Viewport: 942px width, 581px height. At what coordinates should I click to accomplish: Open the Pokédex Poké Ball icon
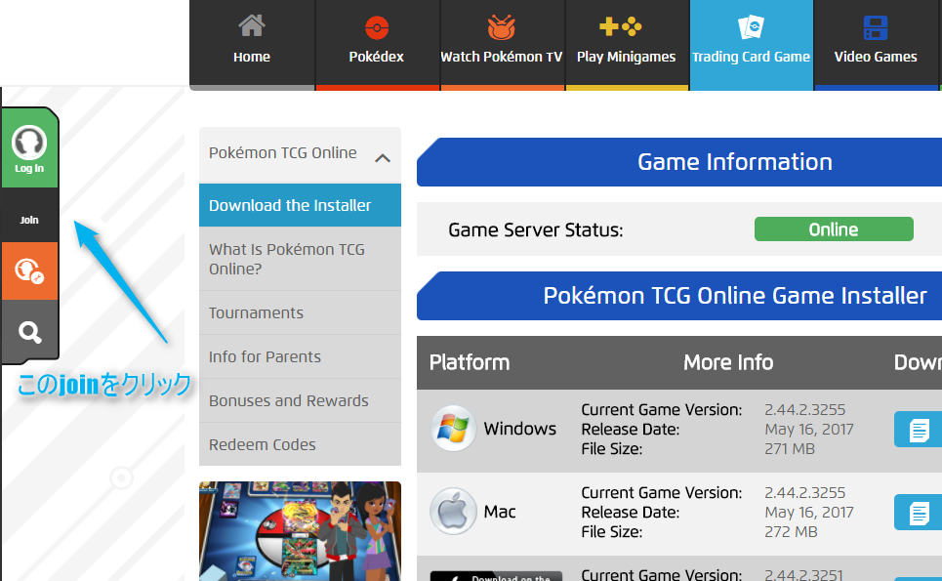tap(377, 27)
